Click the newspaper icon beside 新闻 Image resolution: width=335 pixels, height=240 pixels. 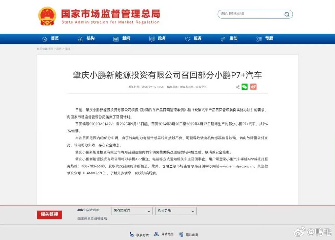coord(116,39)
